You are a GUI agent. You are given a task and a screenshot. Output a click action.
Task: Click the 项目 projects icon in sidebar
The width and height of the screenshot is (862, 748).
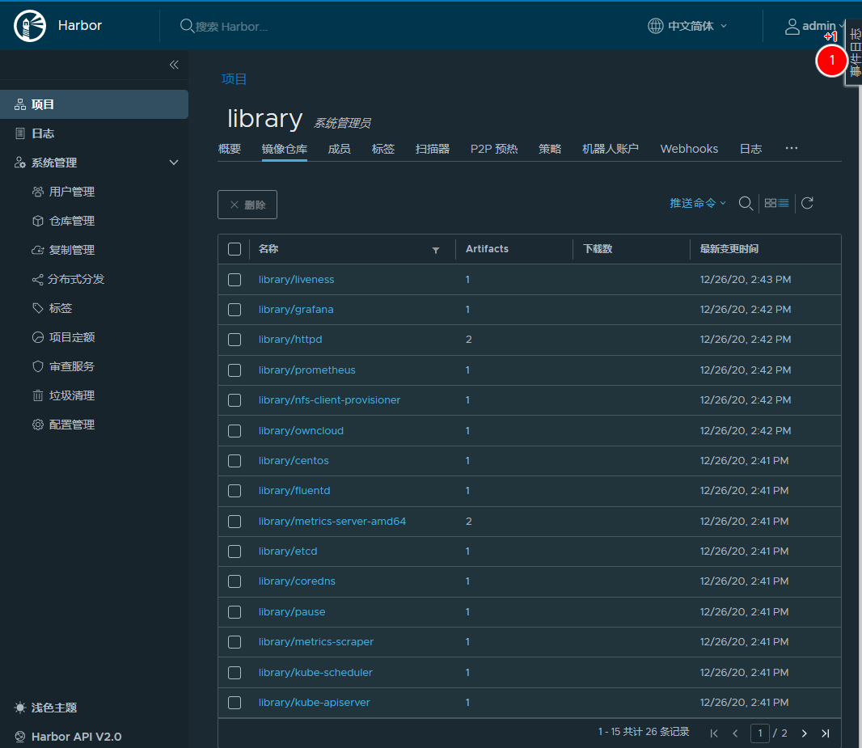click(20, 104)
